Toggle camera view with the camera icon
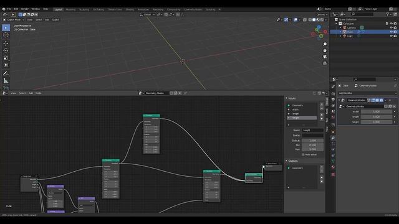The width and height of the screenshot is (399, 224). (x=325, y=57)
